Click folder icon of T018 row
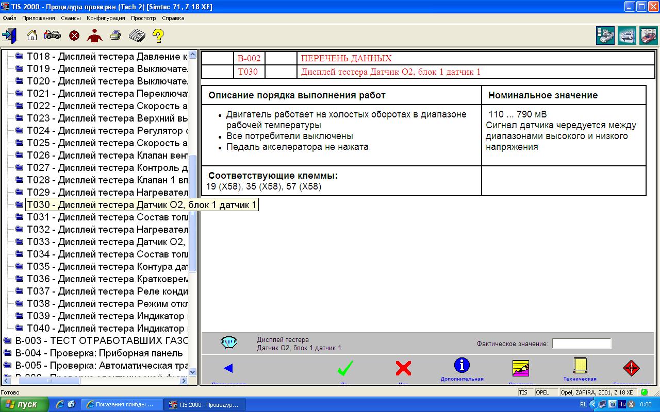660x412 pixels. (x=20, y=57)
